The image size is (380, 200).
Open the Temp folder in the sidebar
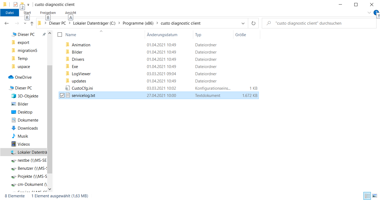coord(23,58)
